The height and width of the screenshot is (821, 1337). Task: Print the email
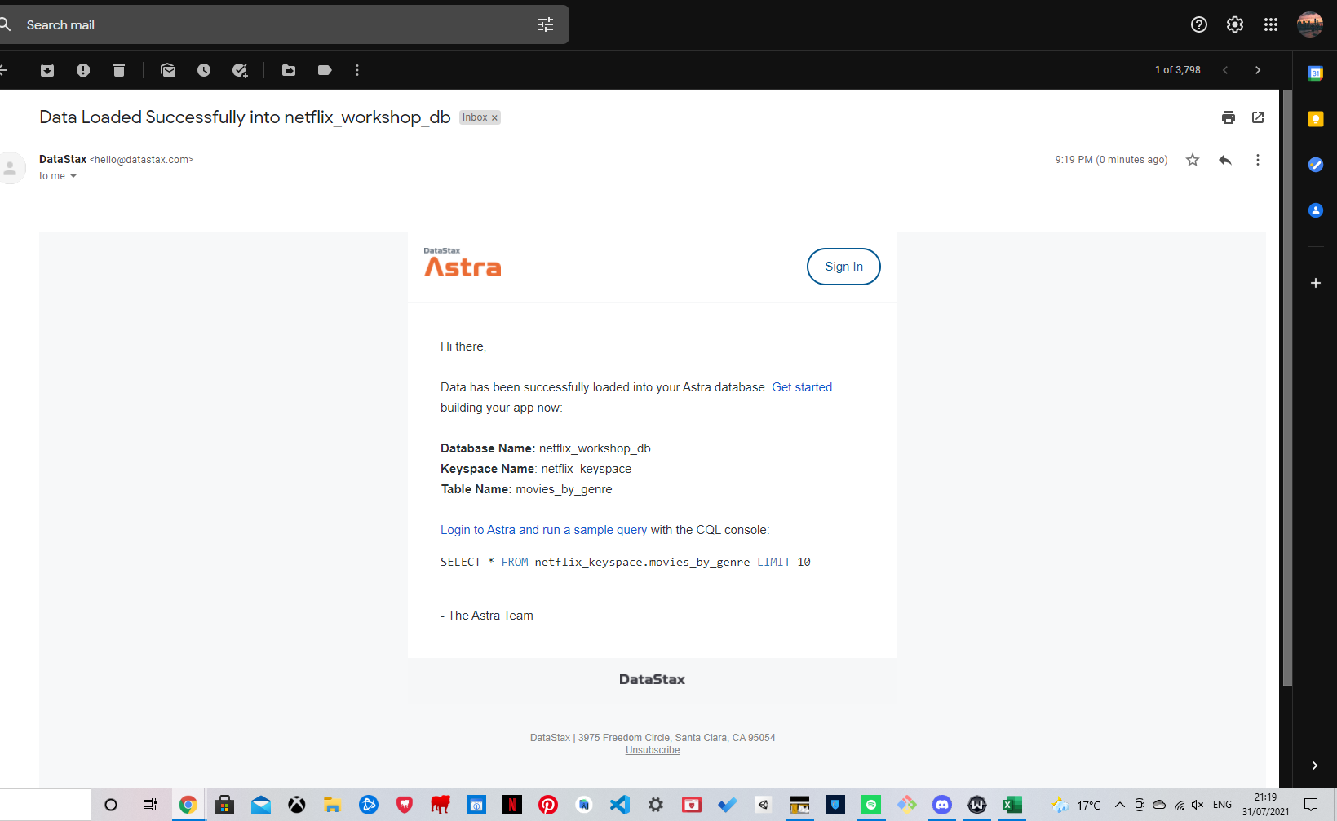click(1229, 117)
